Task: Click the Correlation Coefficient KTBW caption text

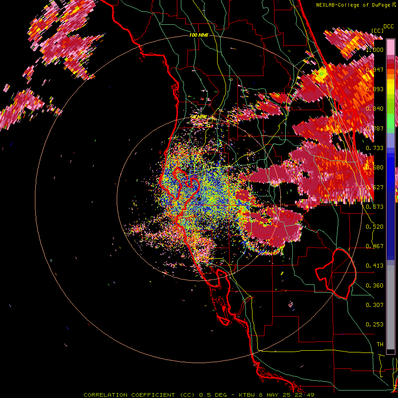Action: pos(199,395)
